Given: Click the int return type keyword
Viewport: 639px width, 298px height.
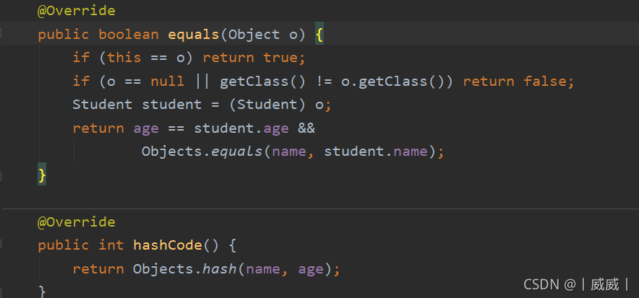Looking at the screenshot, I should click(x=111, y=245).
